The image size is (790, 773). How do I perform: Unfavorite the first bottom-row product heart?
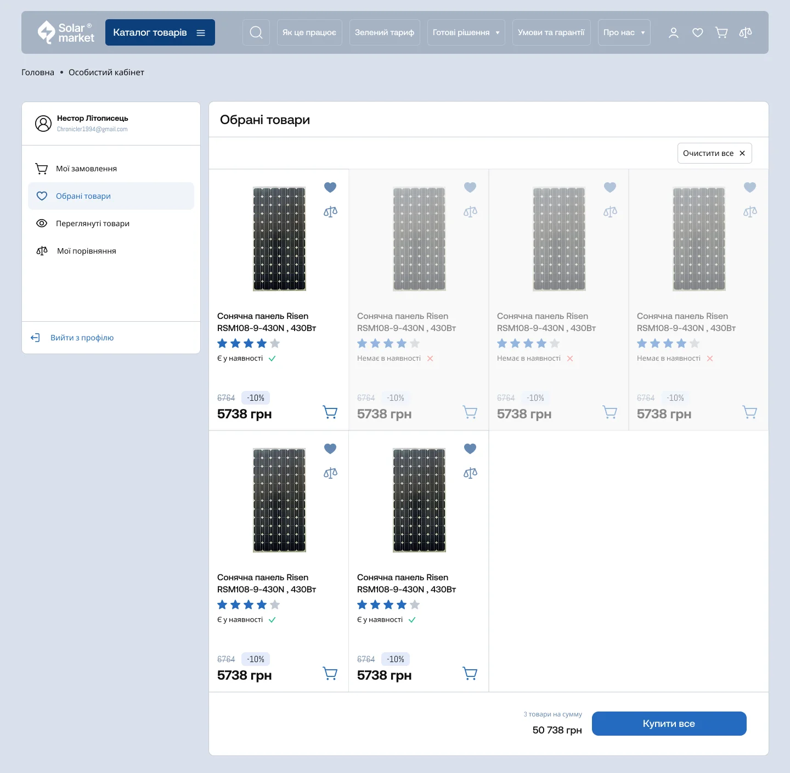click(330, 449)
